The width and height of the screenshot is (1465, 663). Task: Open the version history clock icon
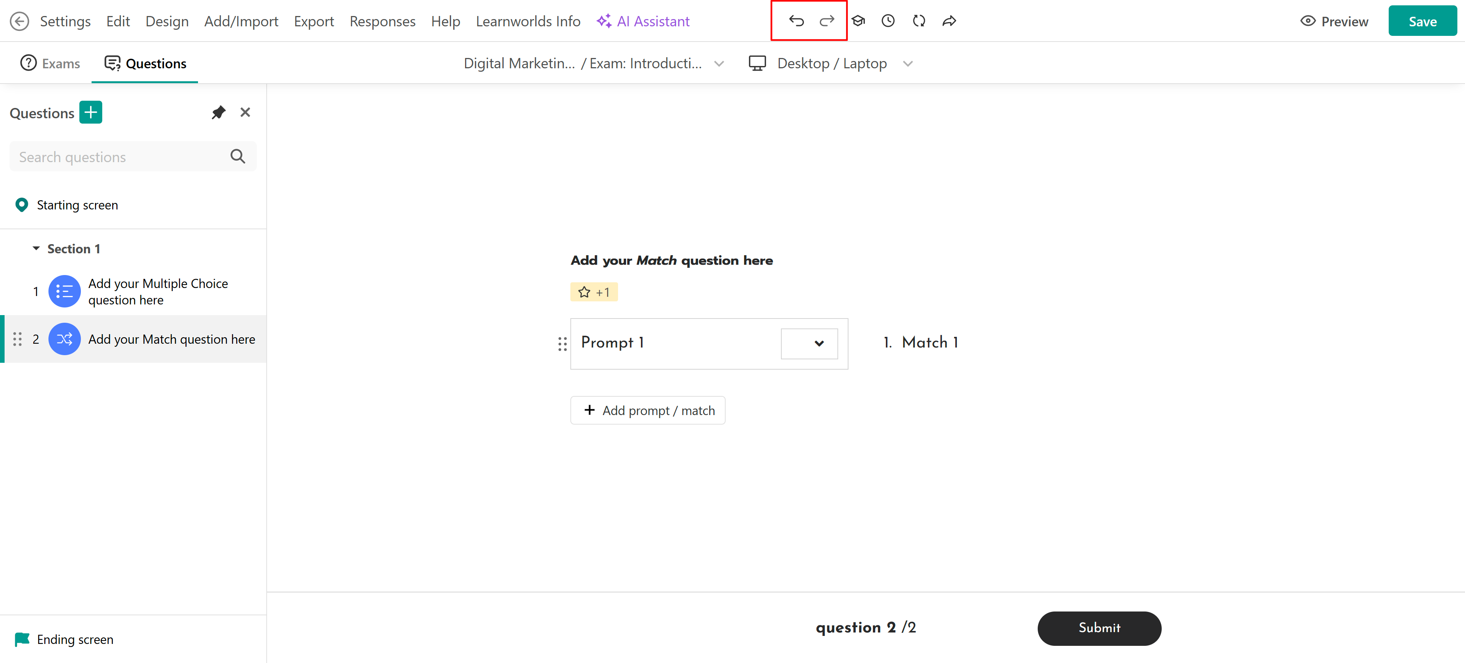pyautogui.click(x=888, y=21)
